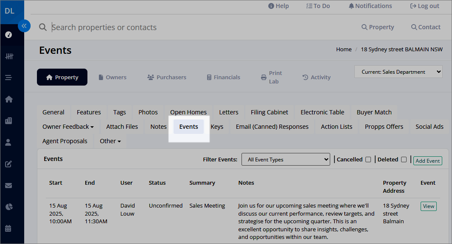Screen dimensions: 452x244
Task: Click Log out
Action: point(424,6)
